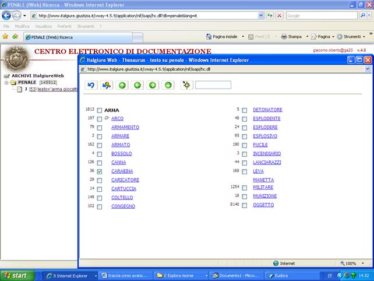Click the undo arrow icon in Thesaurus toolbar
Image resolution: width=374 pixels, height=281 pixels.
(91, 85)
